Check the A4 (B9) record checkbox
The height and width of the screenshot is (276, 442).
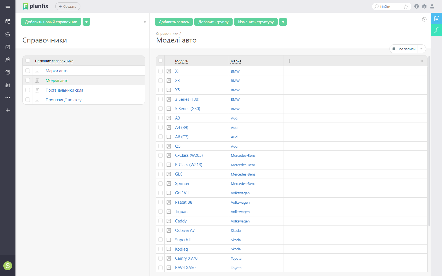(161, 127)
